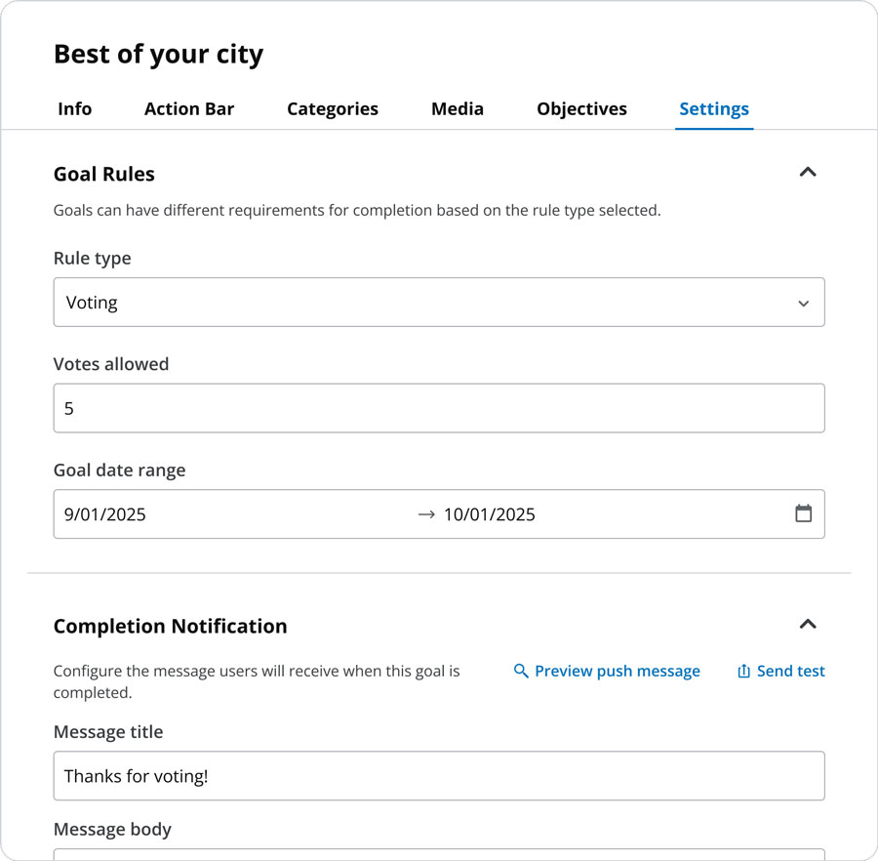Switch to the Info tab
This screenshot has width=878, height=861.
74,109
